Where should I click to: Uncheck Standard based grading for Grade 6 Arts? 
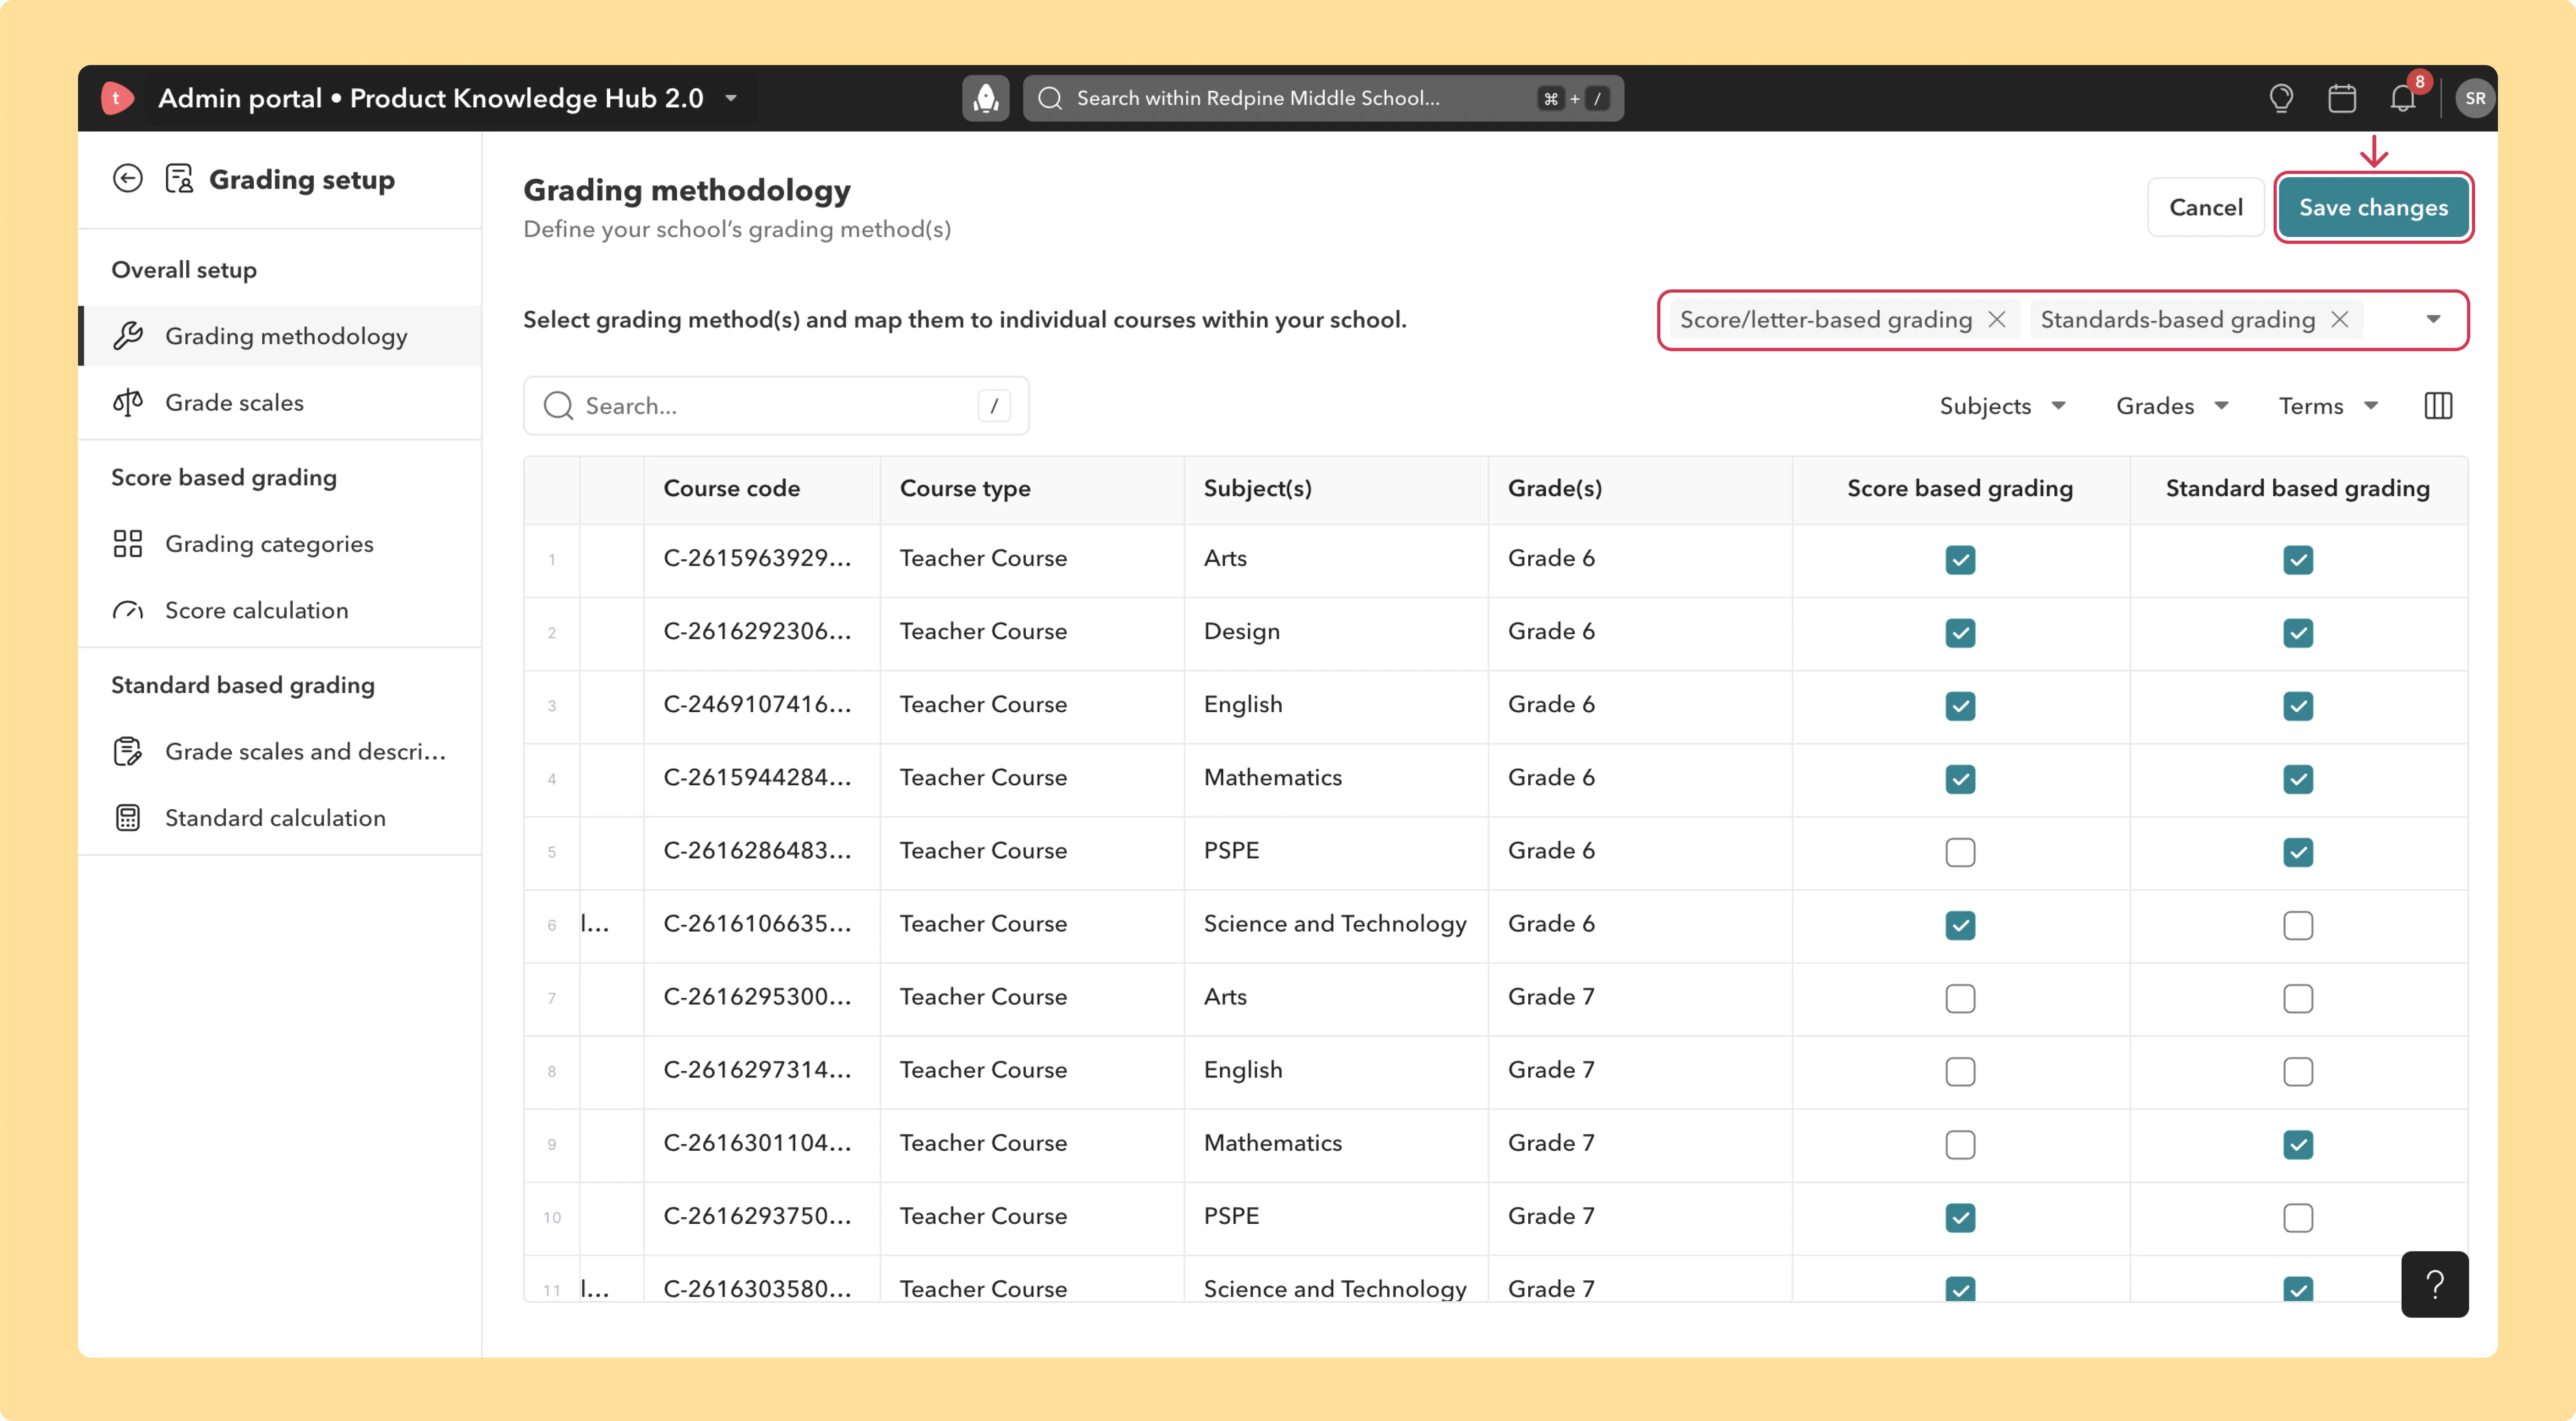(x=2298, y=560)
